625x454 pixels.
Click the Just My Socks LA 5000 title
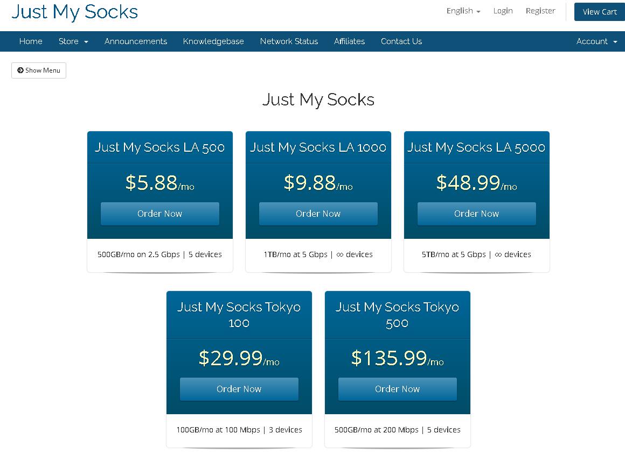tap(476, 147)
